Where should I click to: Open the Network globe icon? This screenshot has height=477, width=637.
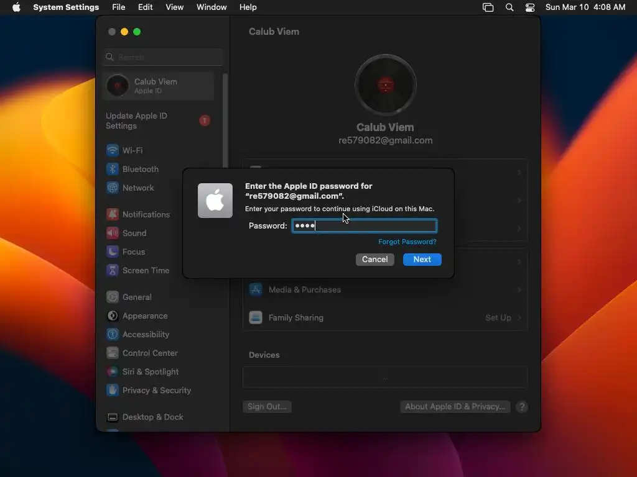113,188
